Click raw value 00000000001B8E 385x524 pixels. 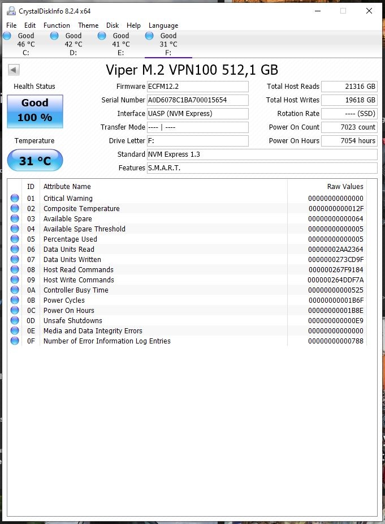tap(336, 311)
